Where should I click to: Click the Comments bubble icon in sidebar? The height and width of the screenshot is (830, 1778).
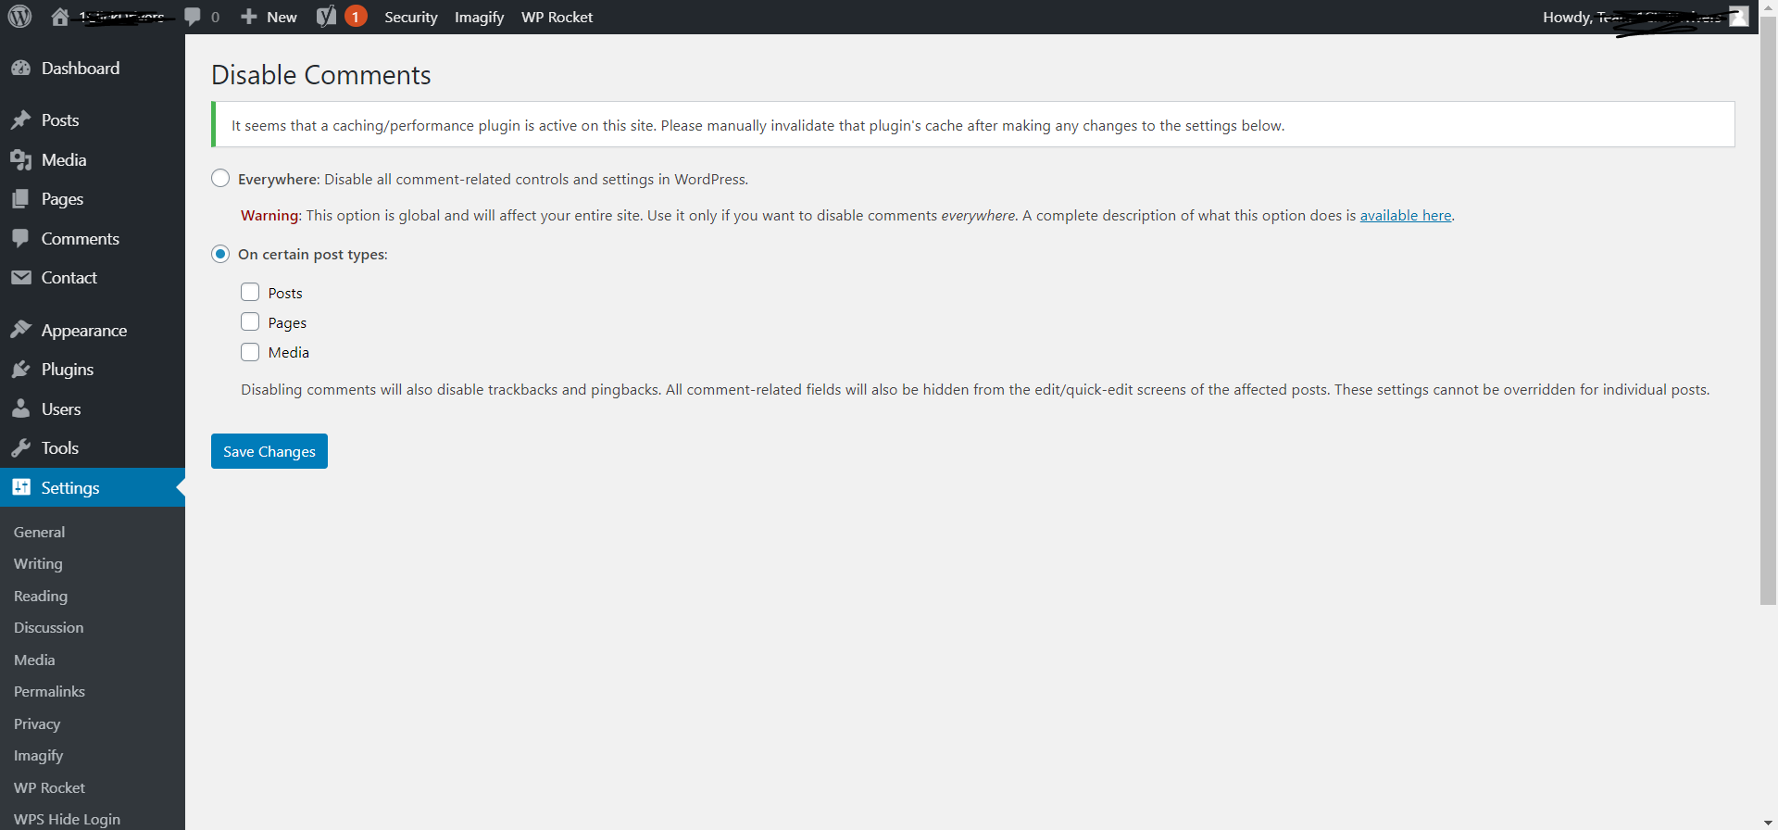(20, 239)
